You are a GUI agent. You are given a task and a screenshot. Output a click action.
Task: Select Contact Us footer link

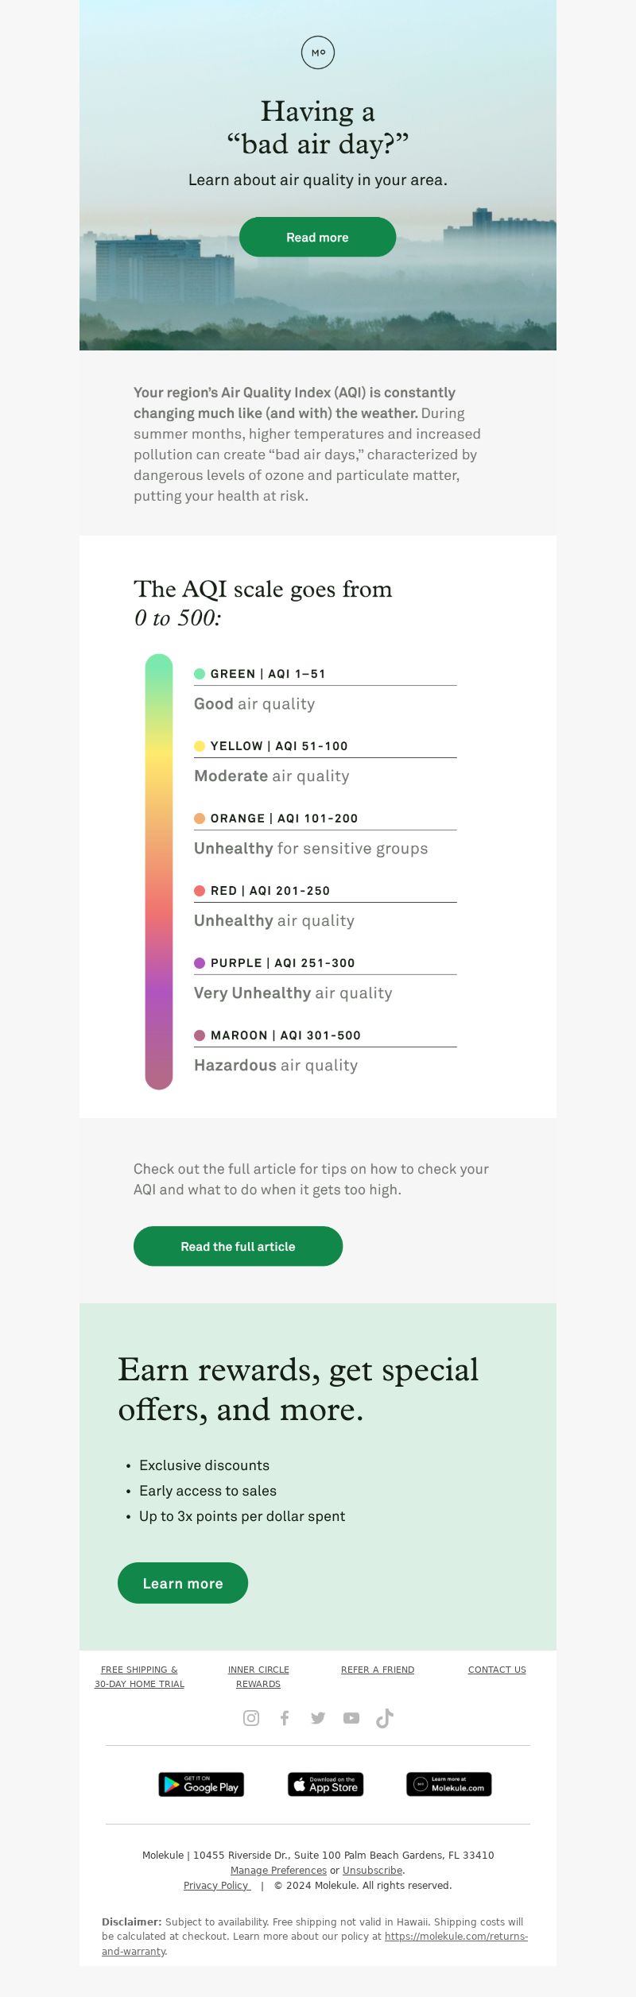497,1670
